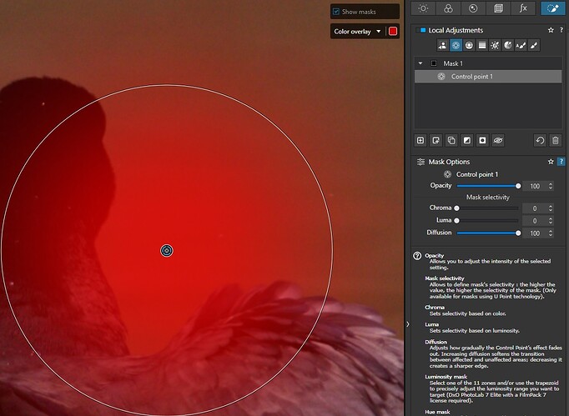The height and width of the screenshot is (416, 569).
Task: Collapse the Mask 1 tree group
Action: (x=420, y=63)
